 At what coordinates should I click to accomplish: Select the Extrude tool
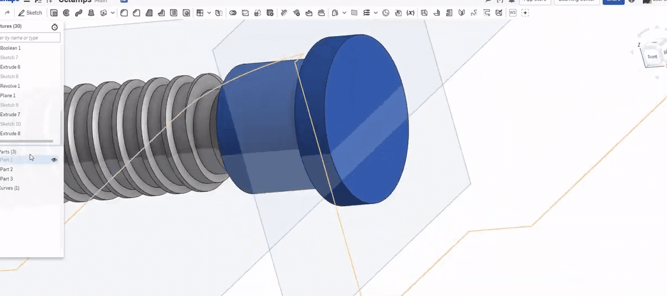pyautogui.click(x=54, y=13)
